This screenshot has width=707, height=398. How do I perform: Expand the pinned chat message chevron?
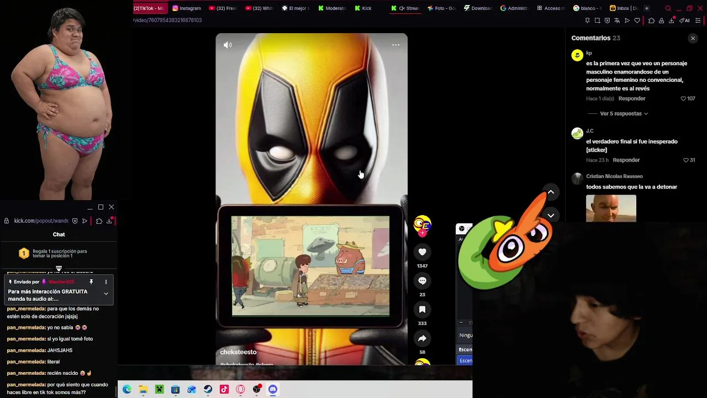click(106, 294)
